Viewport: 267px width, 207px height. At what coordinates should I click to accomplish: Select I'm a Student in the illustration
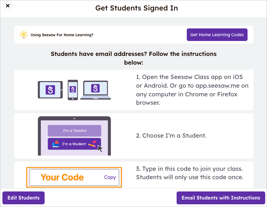tap(75, 144)
